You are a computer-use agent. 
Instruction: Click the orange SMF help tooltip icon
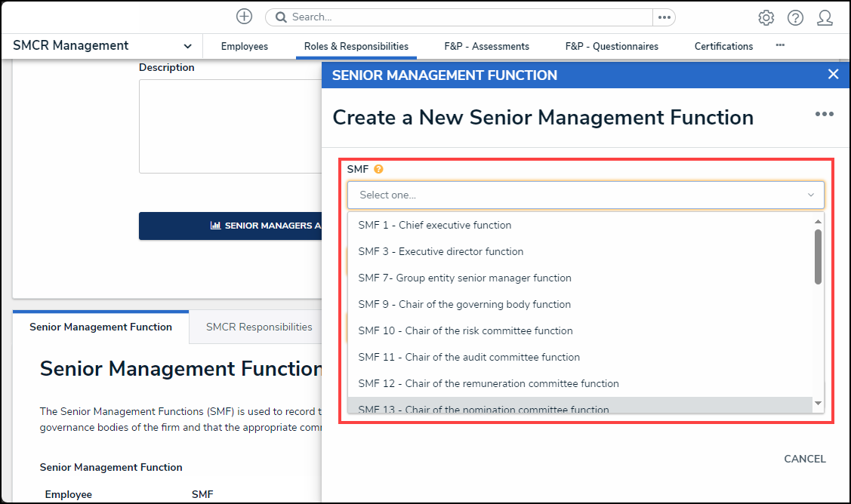coord(378,169)
